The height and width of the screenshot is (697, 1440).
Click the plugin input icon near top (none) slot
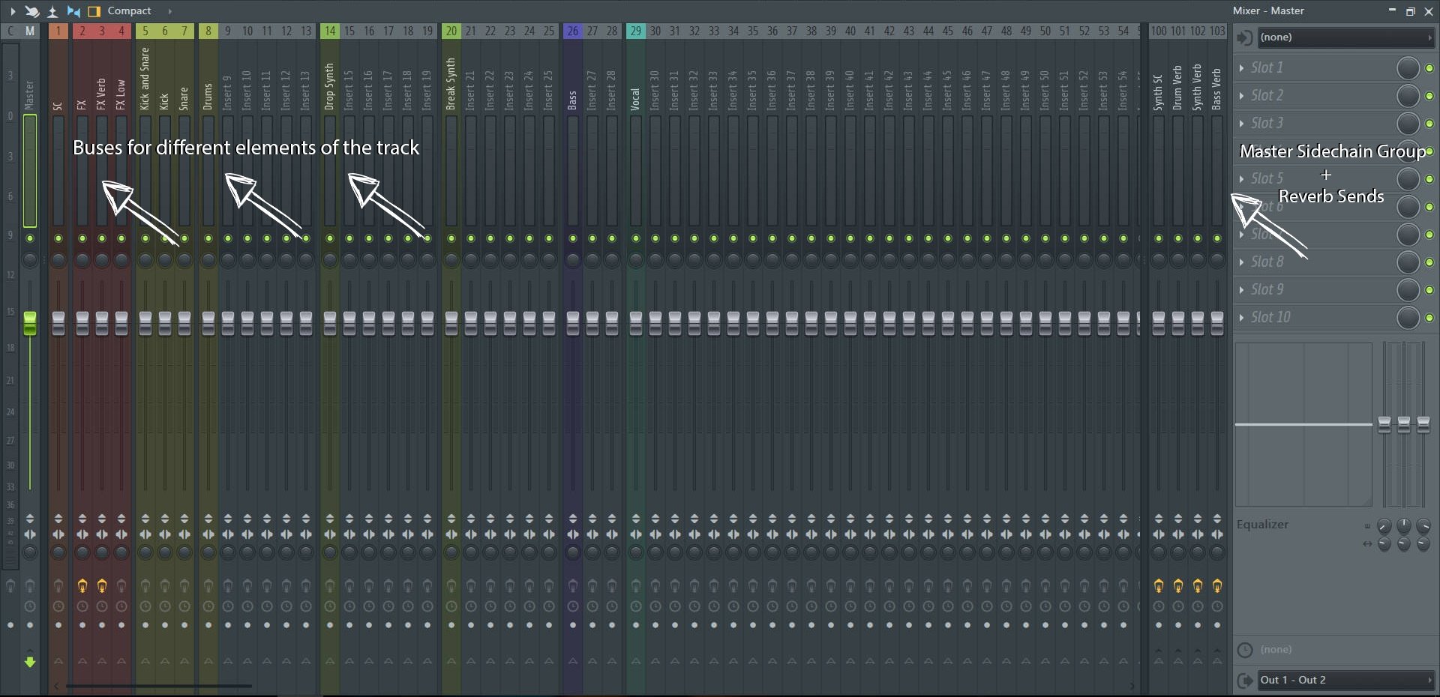click(x=1243, y=37)
